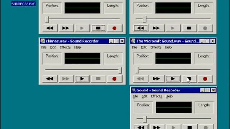Minimize The Microsoft Sound.wav window
Screen dimensions: 230x129
[x=202, y=41]
